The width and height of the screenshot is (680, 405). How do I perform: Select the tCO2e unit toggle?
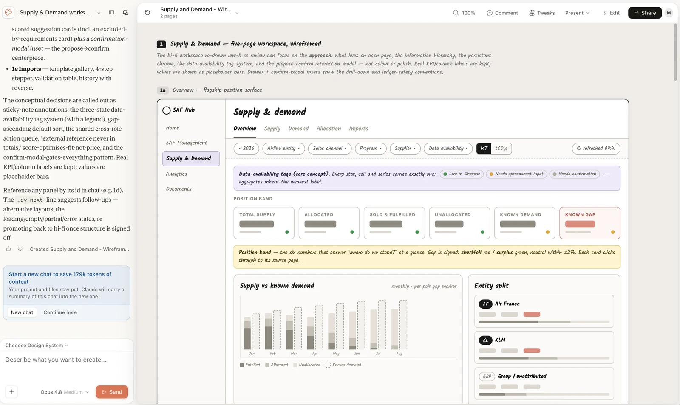coord(501,149)
